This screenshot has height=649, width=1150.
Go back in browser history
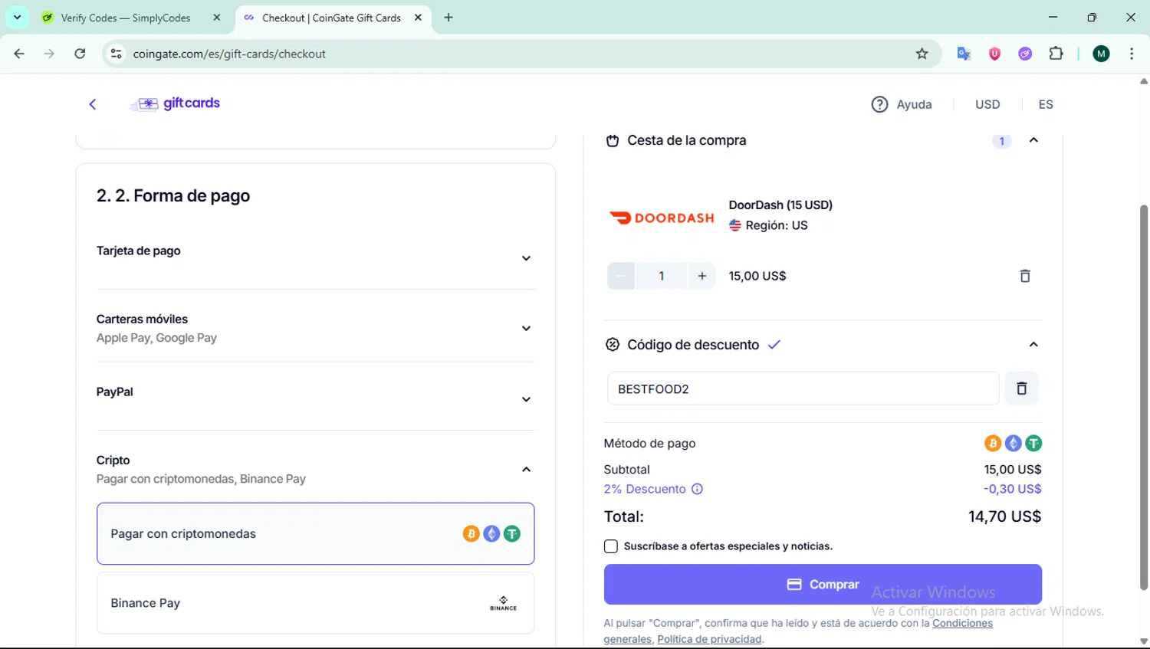point(19,54)
